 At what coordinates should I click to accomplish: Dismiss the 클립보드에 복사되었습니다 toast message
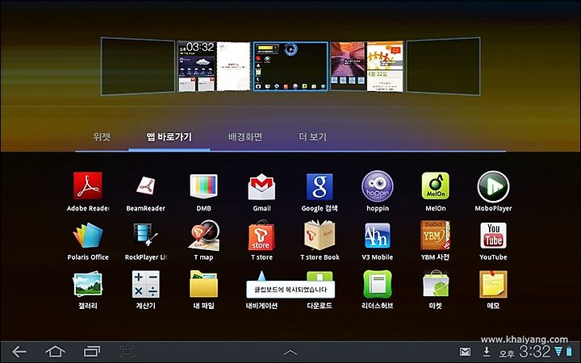click(290, 290)
